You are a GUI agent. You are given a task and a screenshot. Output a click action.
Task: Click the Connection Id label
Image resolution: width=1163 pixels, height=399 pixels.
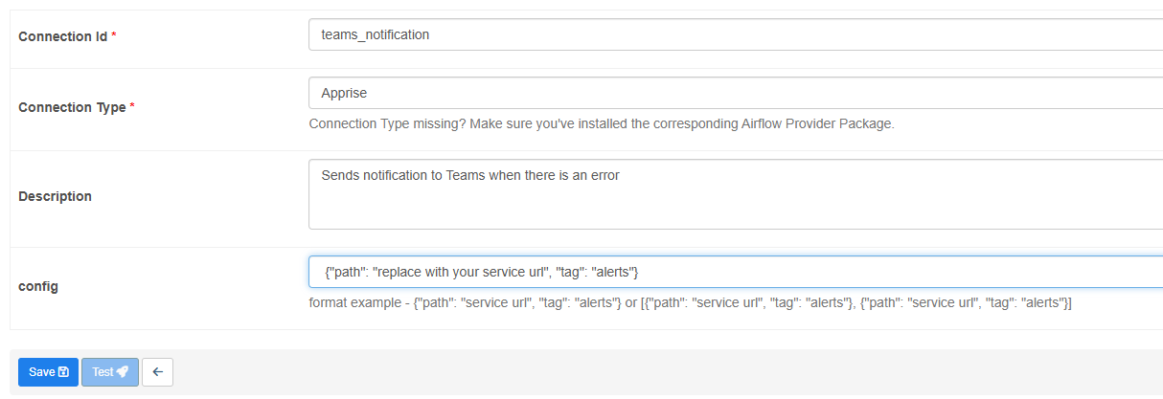(x=62, y=35)
